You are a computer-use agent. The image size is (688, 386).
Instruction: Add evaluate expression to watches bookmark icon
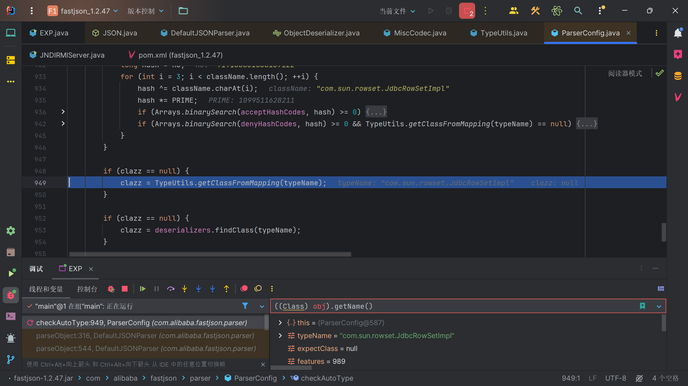(642, 306)
